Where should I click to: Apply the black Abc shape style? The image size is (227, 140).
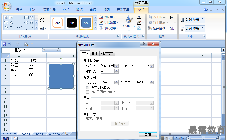coord(72,23)
